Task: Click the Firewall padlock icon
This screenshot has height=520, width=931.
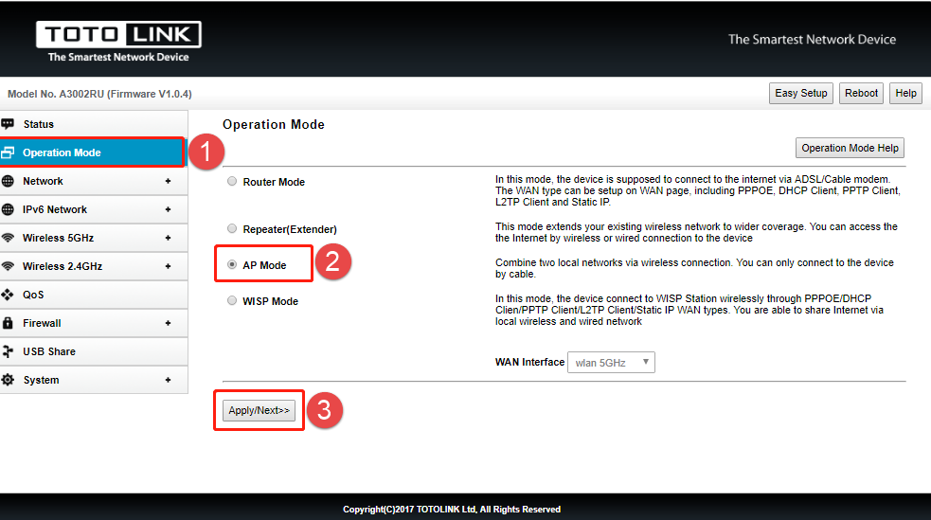Action: click(8, 323)
